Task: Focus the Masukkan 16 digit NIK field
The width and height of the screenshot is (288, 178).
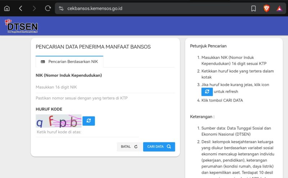Action: tap(105, 87)
